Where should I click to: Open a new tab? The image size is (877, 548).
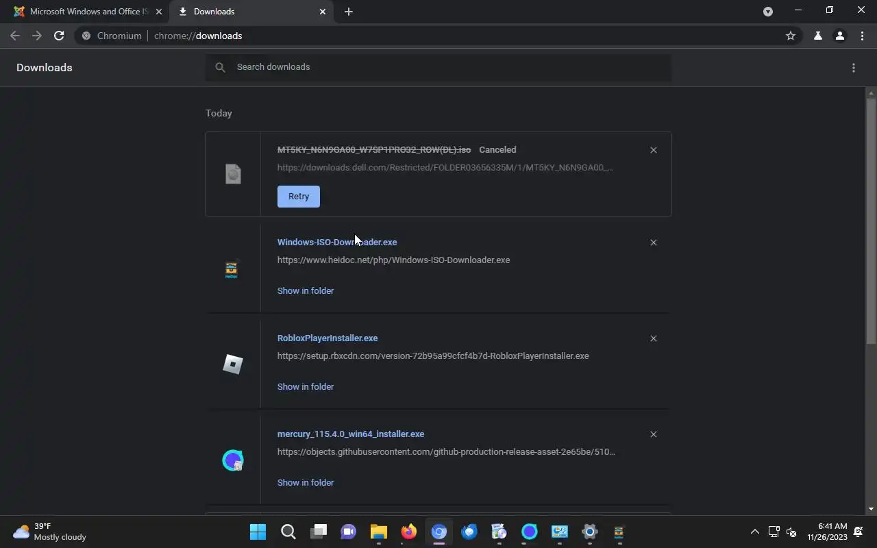tap(349, 12)
